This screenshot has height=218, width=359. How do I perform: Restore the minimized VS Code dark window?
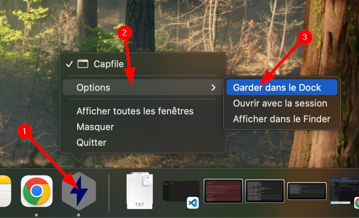click(181, 191)
